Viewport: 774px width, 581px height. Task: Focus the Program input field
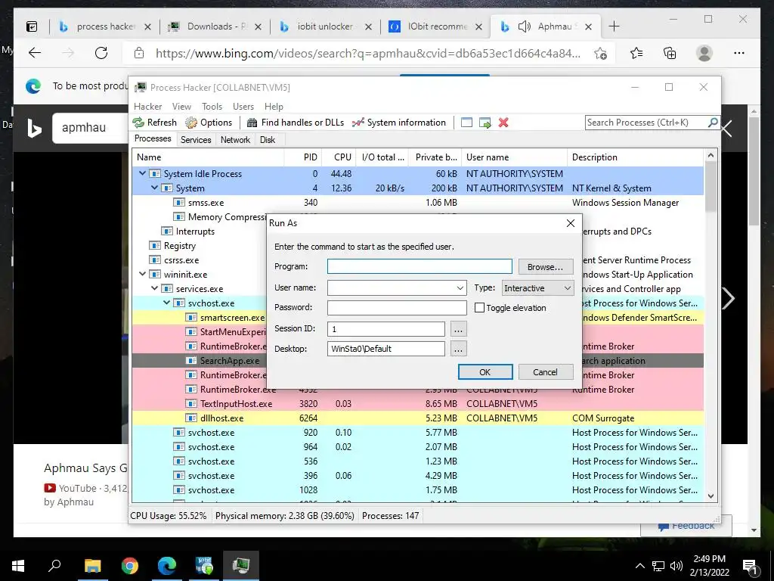coord(420,266)
